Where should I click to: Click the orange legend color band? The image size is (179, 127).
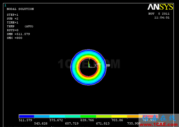pyautogui.click(x=133, y=116)
